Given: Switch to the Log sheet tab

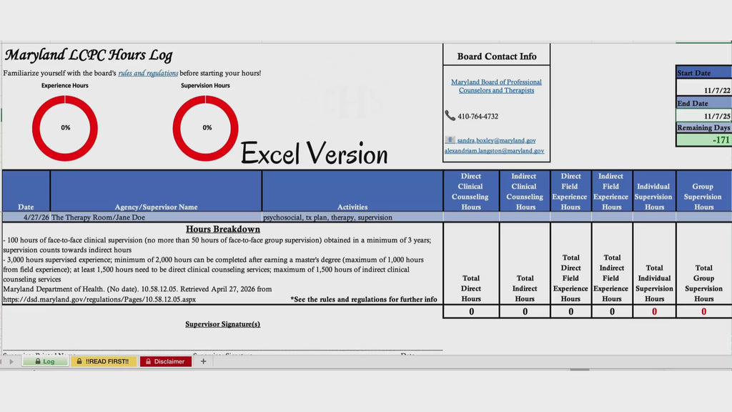Looking at the screenshot, I should 44,361.
